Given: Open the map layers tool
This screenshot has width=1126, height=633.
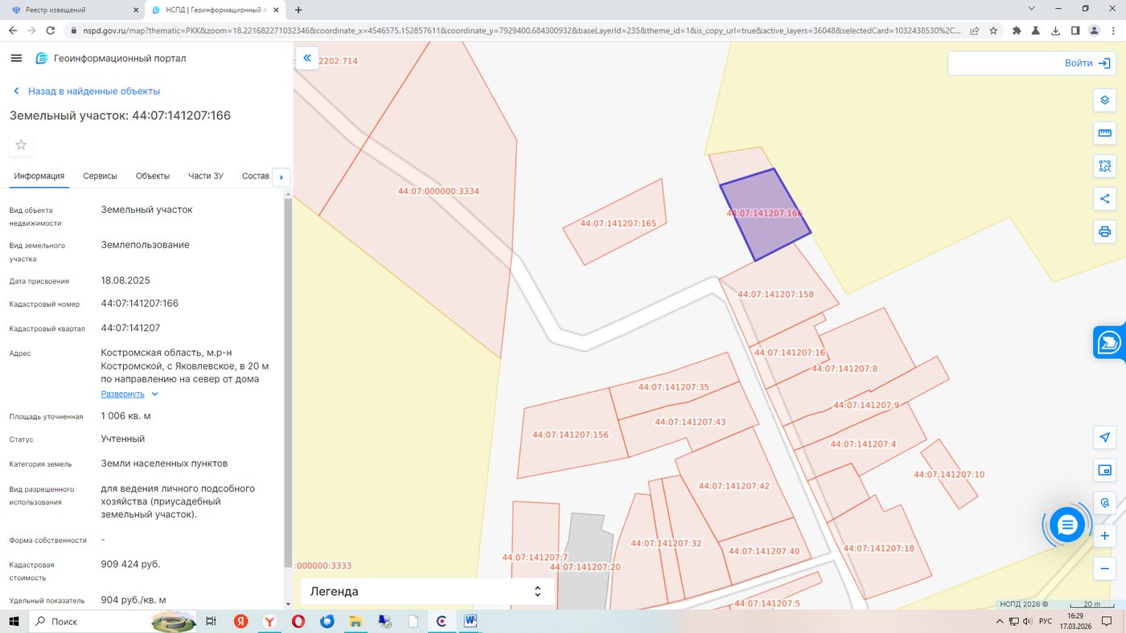Looking at the screenshot, I should 1104,100.
